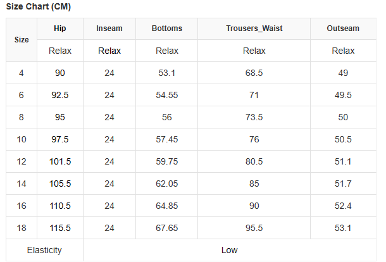Click the Inseam column header

click(x=109, y=28)
